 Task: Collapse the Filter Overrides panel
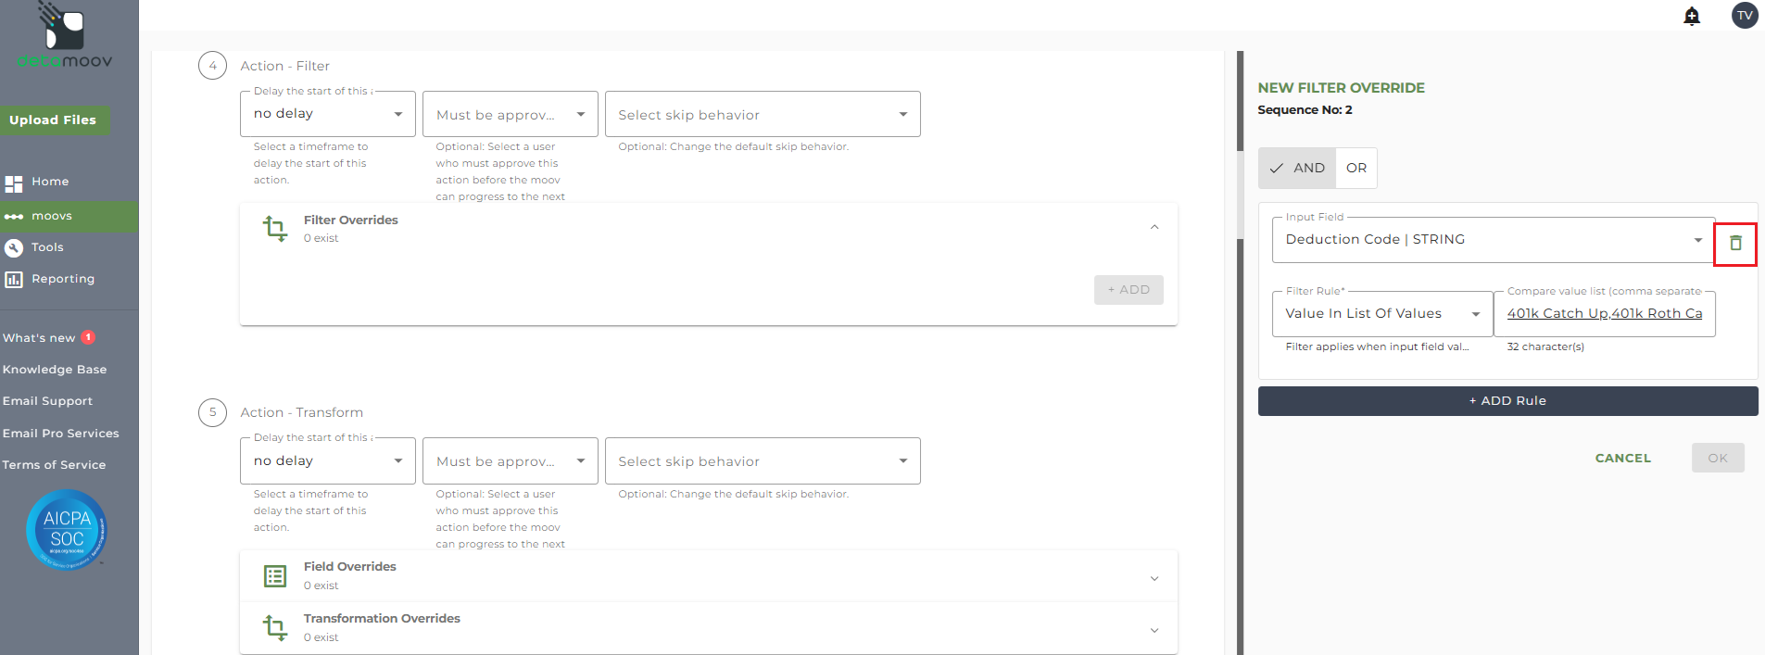[1154, 227]
